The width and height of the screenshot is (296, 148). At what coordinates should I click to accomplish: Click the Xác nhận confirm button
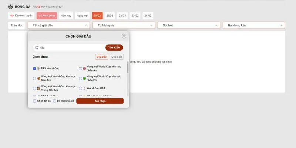(100, 101)
